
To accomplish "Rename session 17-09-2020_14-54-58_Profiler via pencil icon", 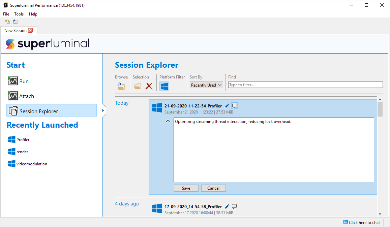I will click(x=227, y=206).
